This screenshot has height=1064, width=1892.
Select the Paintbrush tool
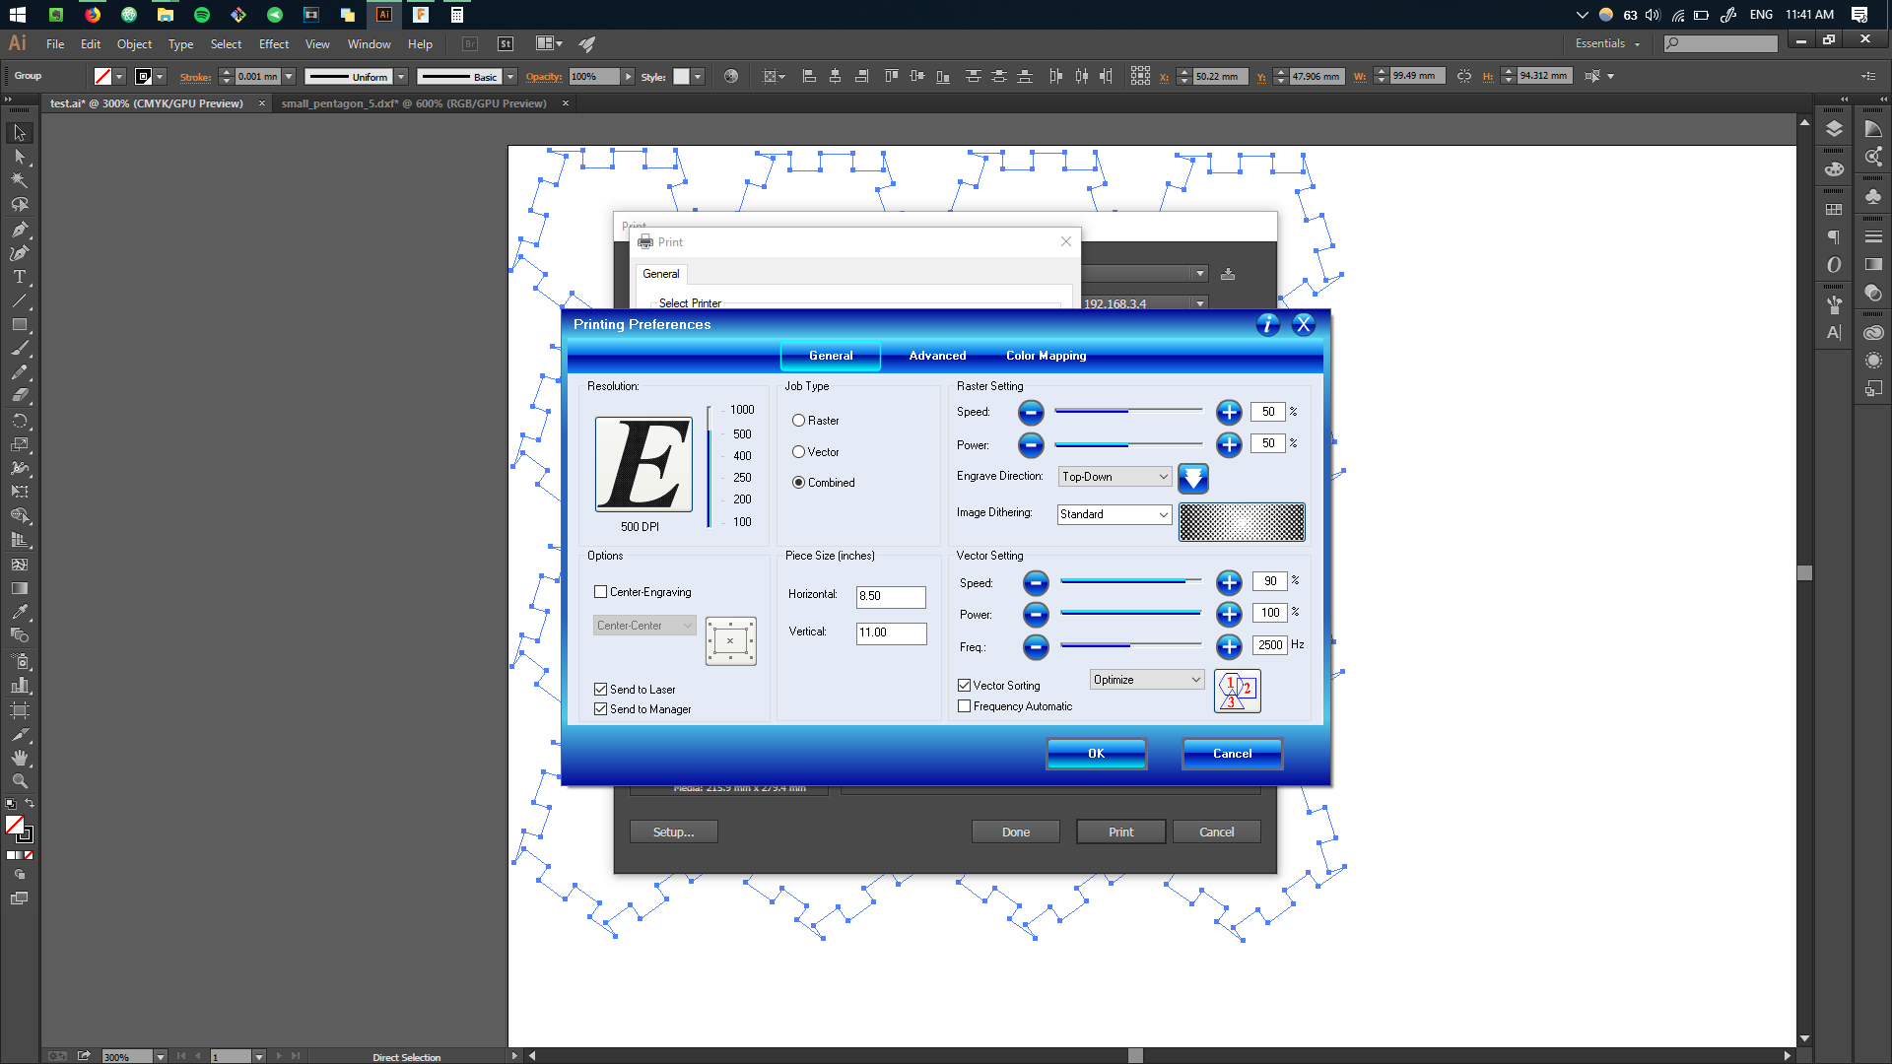tap(19, 348)
